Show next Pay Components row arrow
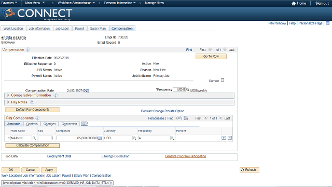 221,118
